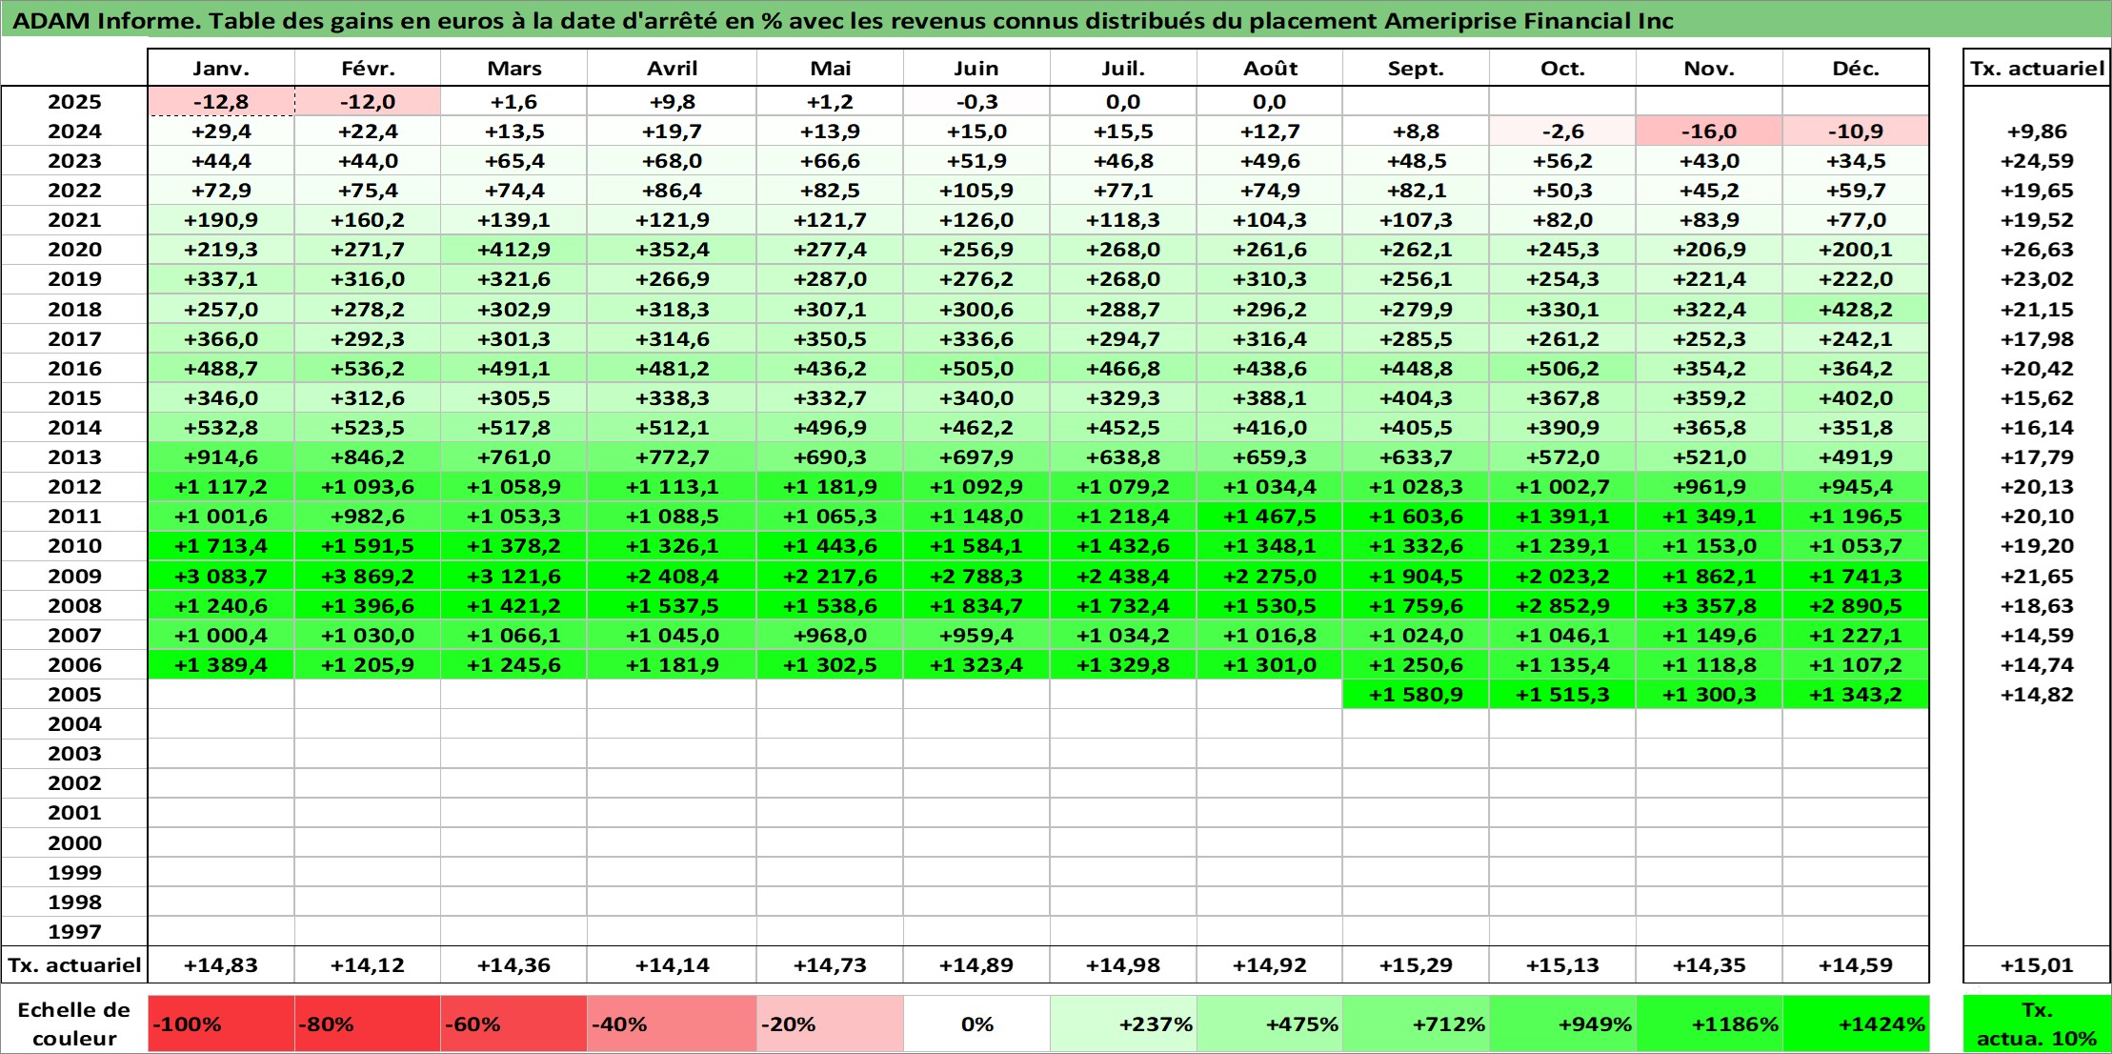Select the +1 467,5 cell in 2011
2112x1054 pixels.
point(1270,517)
